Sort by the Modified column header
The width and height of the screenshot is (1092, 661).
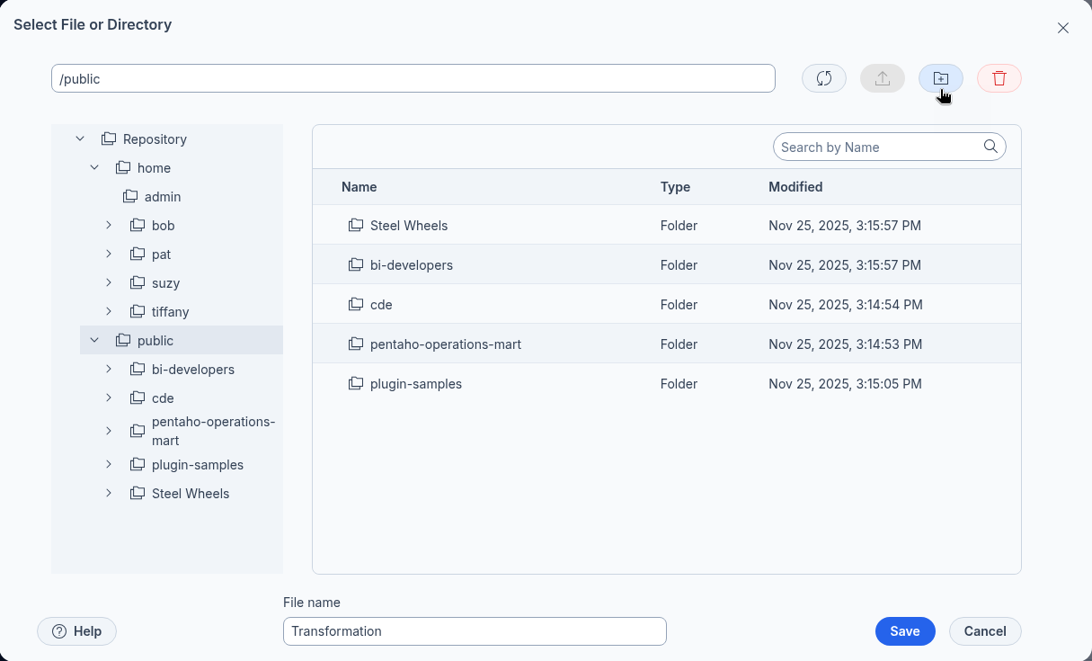(x=795, y=187)
